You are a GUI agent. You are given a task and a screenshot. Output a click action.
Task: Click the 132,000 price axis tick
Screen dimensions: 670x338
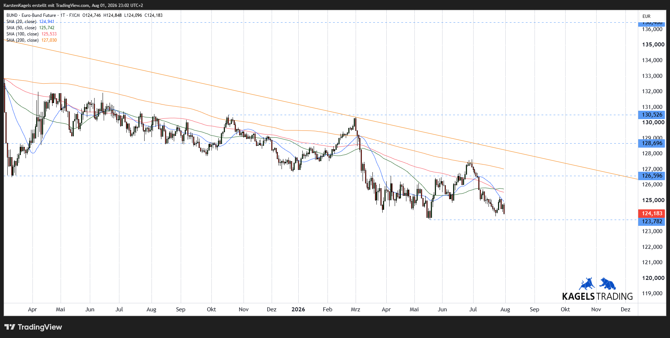(x=652, y=91)
